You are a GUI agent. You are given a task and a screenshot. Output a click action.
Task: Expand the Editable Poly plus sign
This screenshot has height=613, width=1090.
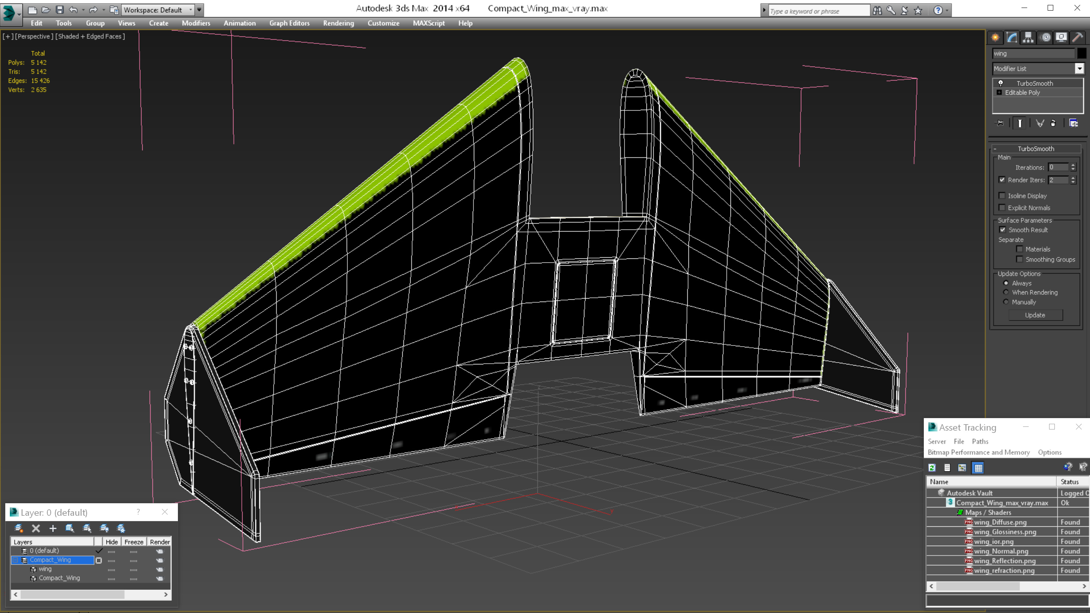point(1000,93)
